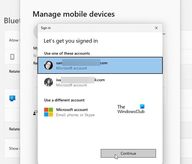Choose Microsoft account under different account

click(100, 112)
